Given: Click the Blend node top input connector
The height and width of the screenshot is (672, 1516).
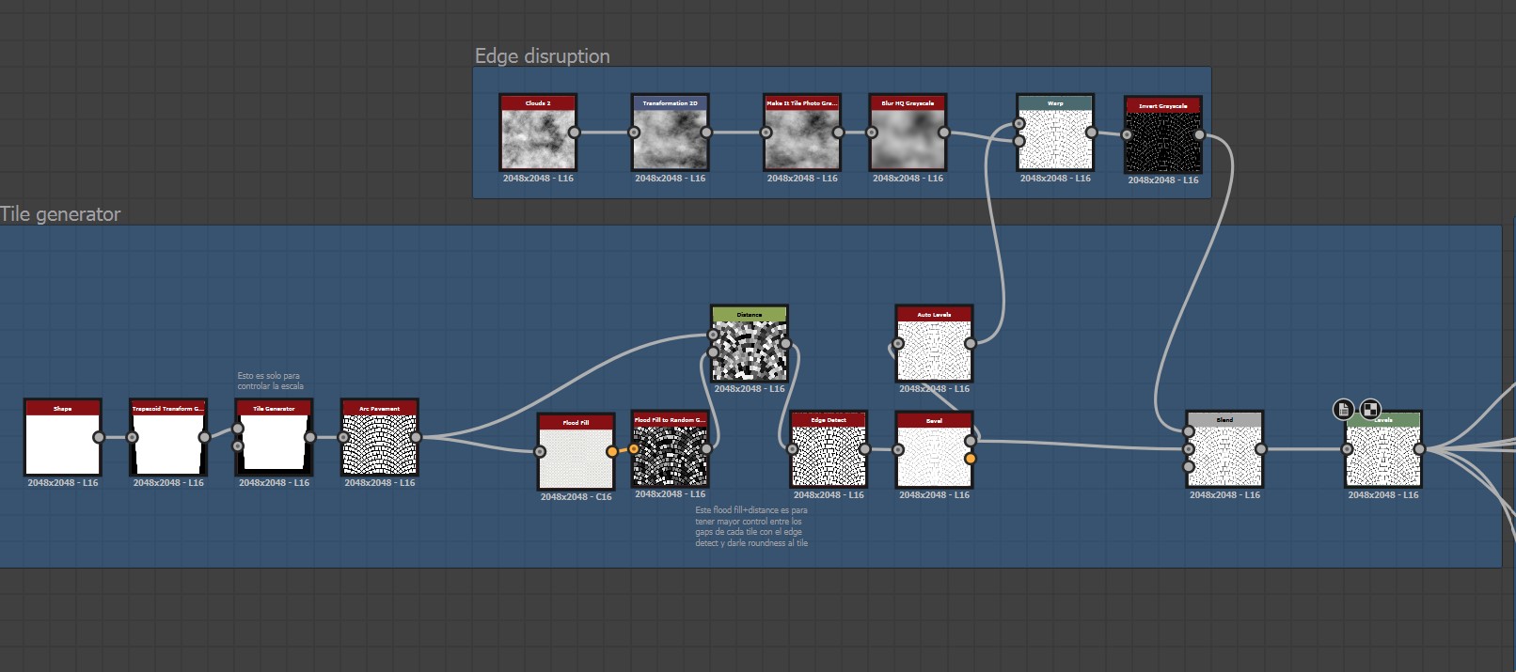Looking at the screenshot, I should [x=1189, y=432].
